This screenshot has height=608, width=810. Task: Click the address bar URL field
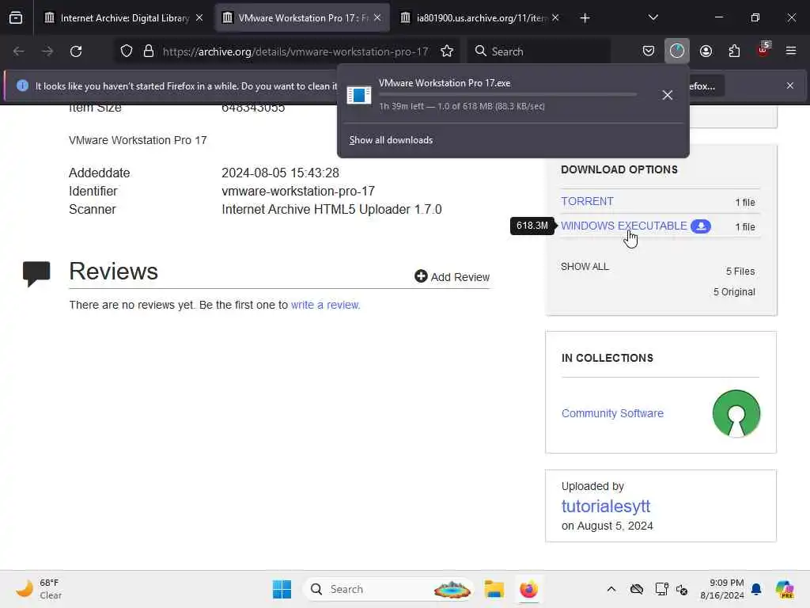296,51
